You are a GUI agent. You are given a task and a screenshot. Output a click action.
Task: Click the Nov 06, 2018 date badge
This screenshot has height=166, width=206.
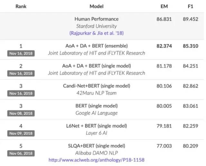pyautogui.click(x=21, y=153)
